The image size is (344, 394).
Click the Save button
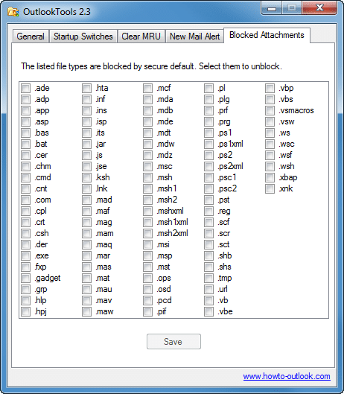tap(173, 341)
